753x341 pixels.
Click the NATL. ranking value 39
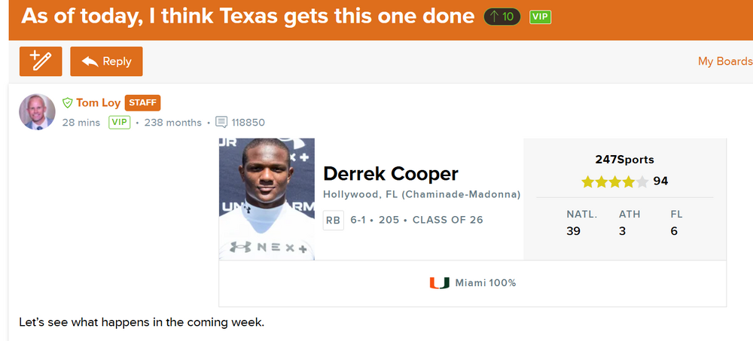tap(573, 231)
